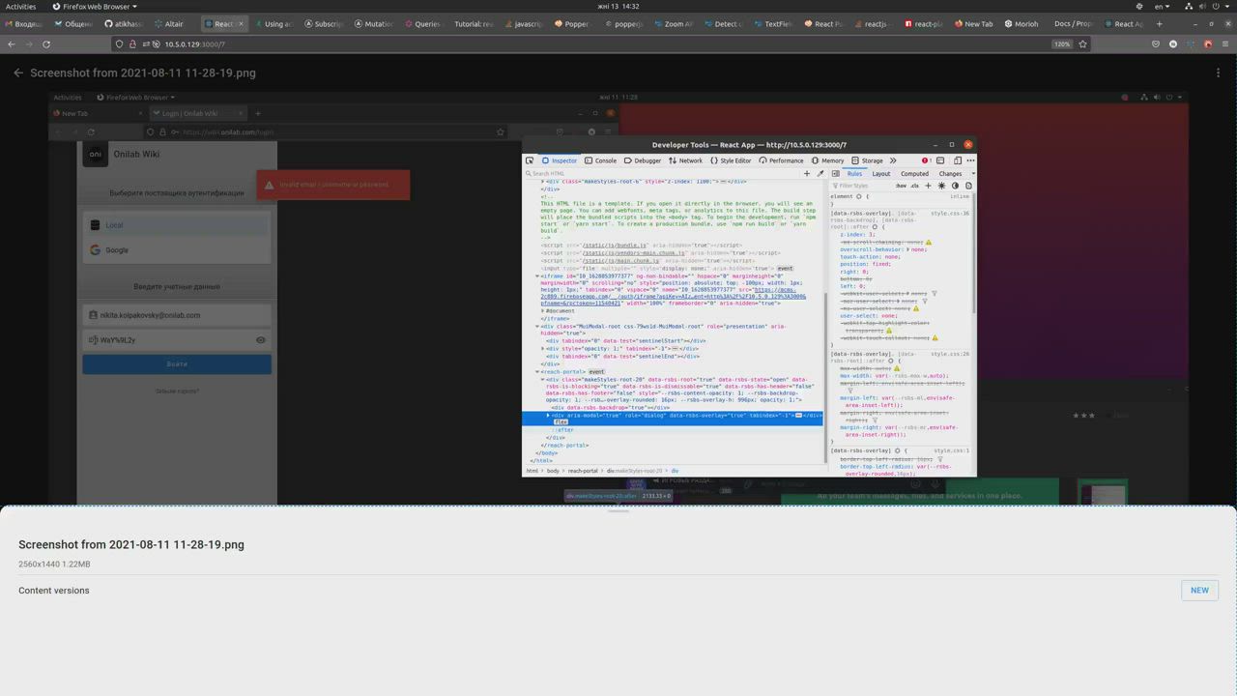Reload the current page

pos(46,43)
